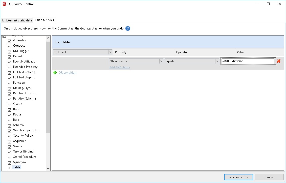The width and height of the screenshot is (286, 183).
Task: Toggle the Stored Procedure checkbox
Action: point(10,157)
